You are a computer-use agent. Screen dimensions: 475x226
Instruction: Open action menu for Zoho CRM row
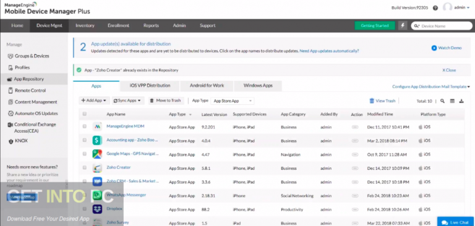click(x=355, y=182)
